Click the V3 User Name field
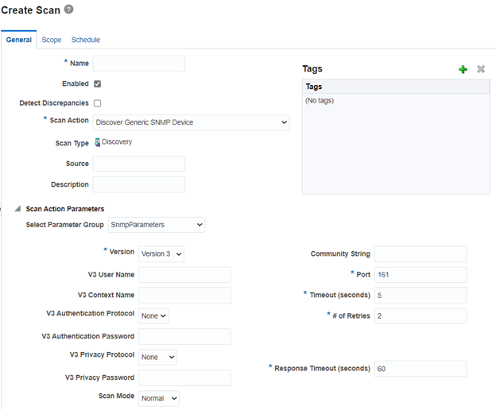The width and height of the screenshot is (496, 410). pos(184,275)
